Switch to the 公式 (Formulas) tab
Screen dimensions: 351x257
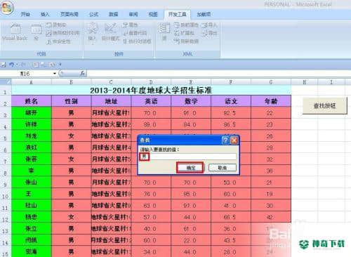(93, 14)
